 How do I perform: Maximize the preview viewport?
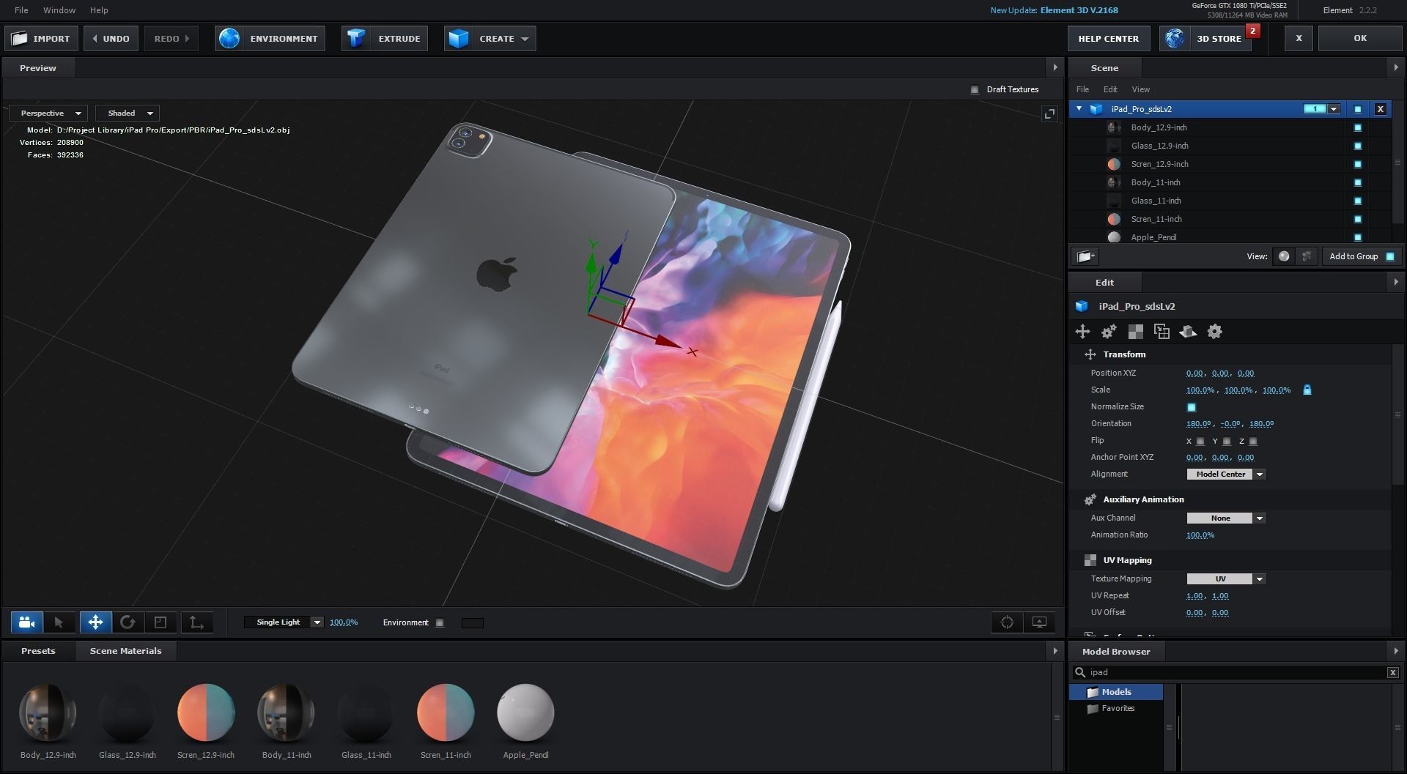[1049, 114]
